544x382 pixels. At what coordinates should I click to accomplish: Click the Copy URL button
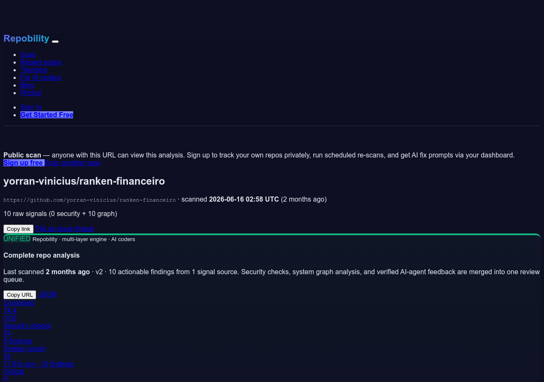(x=20, y=295)
